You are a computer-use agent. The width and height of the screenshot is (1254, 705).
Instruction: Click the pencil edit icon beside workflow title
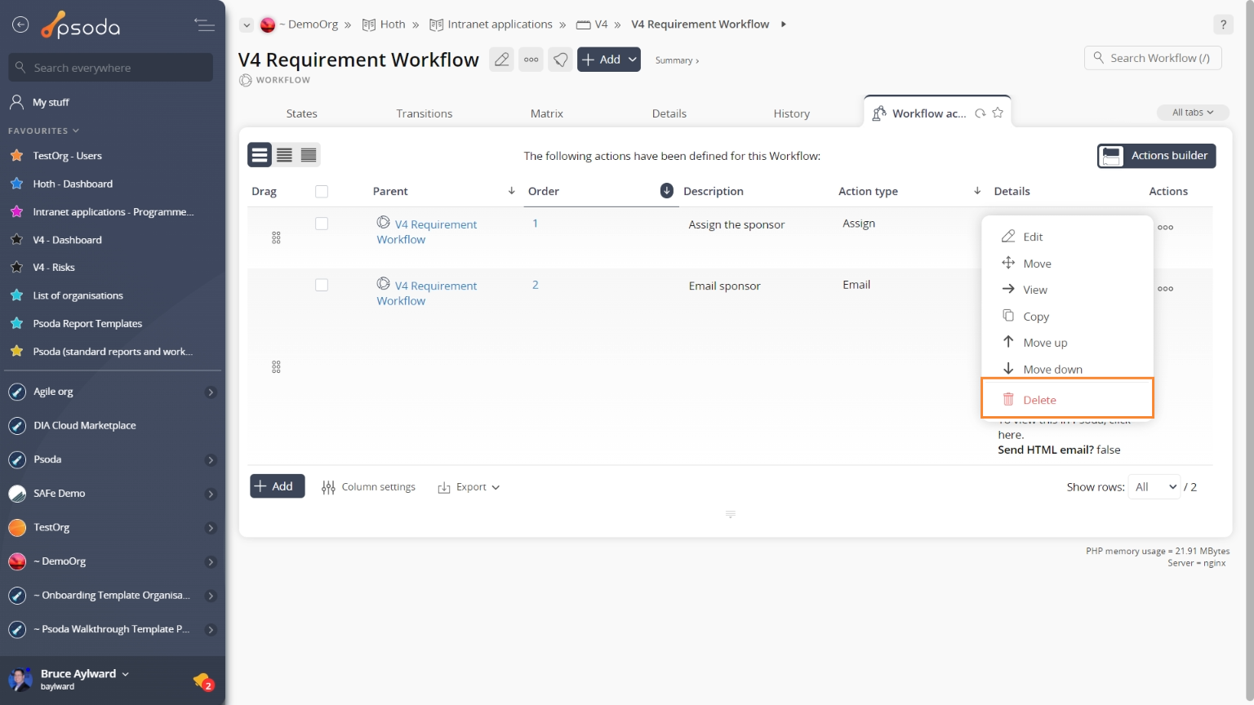(x=501, y=60)
